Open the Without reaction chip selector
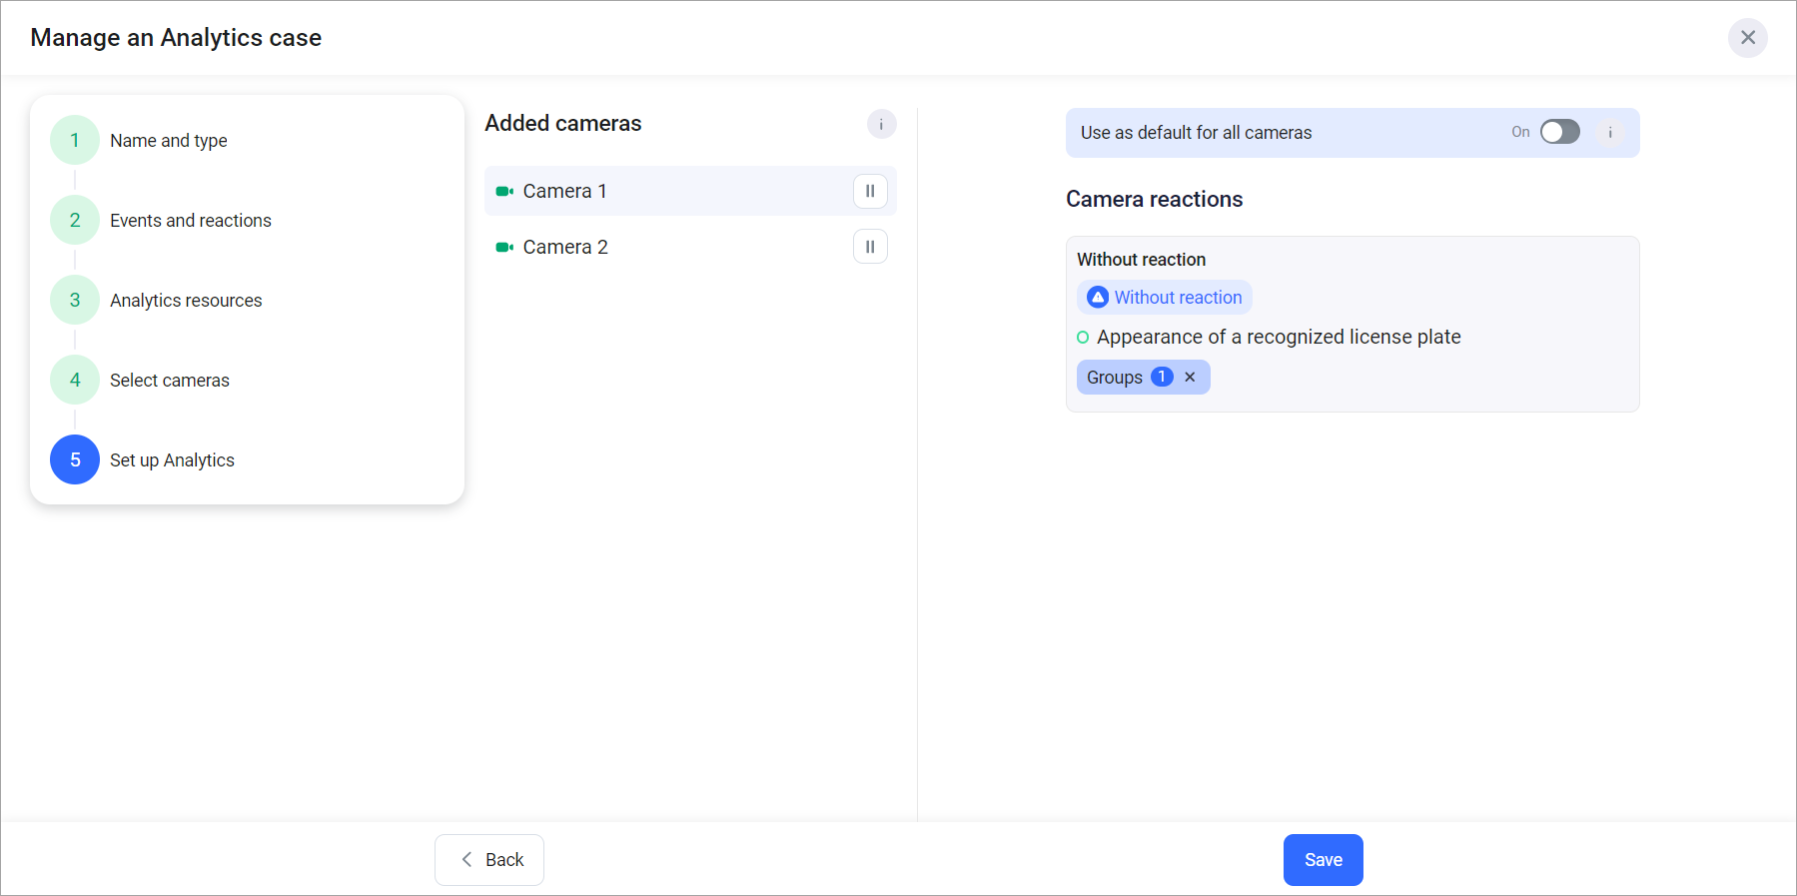This screenshot has width=1797, height=896. tap(1178, 298)
